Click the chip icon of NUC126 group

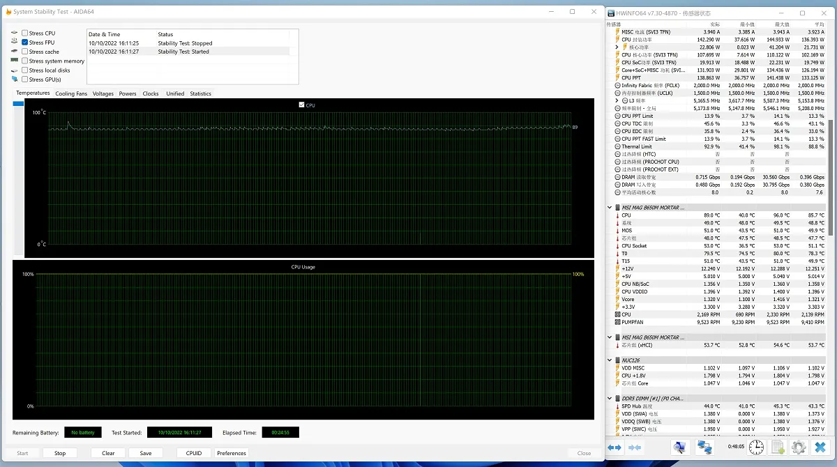618,360
